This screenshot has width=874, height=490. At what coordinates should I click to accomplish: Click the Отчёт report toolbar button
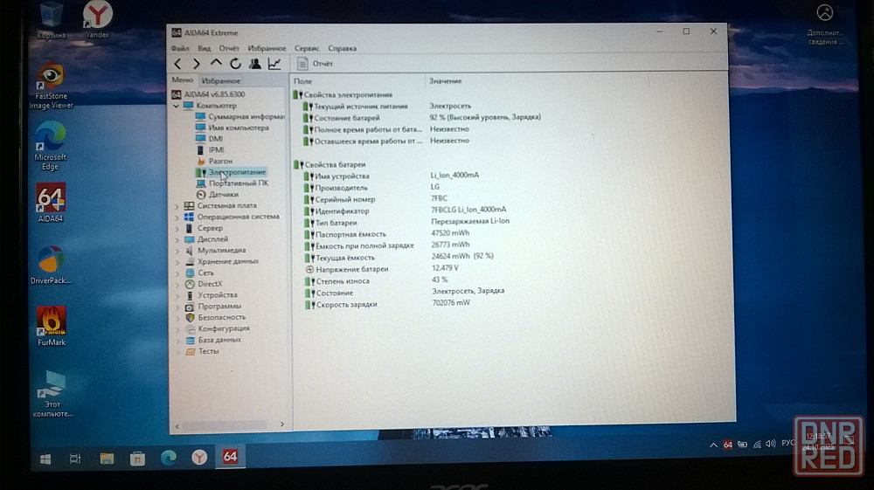coord(316,64)
